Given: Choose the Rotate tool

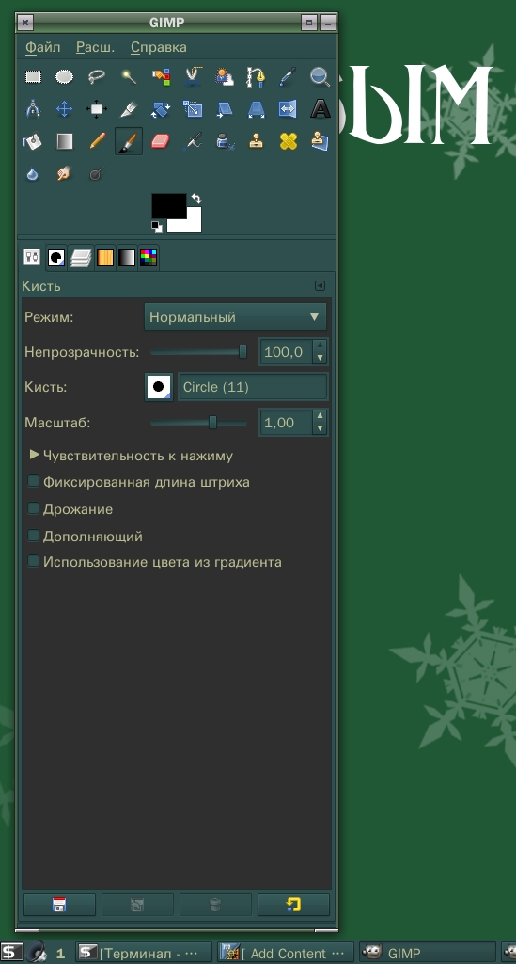Looking at the screenshot, I should tap(161, 109).
